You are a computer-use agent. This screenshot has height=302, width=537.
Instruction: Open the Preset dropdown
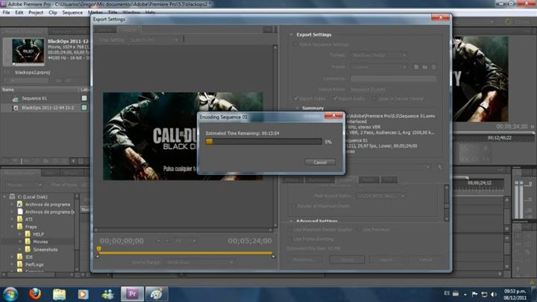380,66
